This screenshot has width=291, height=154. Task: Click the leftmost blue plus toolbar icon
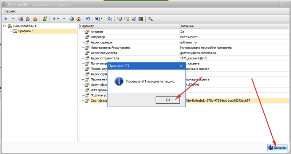[6, 19]
